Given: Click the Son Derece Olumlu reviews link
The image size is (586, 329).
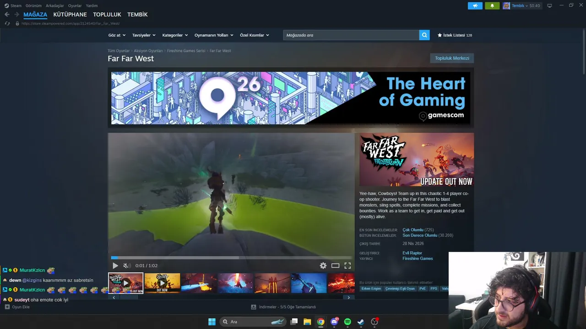Looking at the screenshot, I should [420, 235].
